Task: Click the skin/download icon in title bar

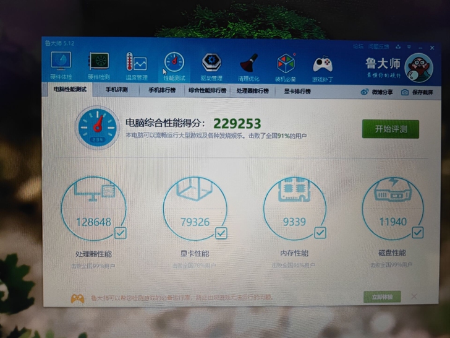Action: tap(398, 46)
